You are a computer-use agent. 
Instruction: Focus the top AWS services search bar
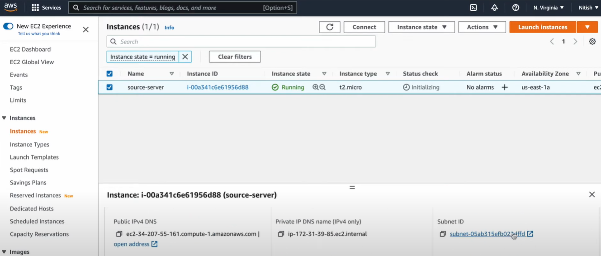tap(182, 8)
